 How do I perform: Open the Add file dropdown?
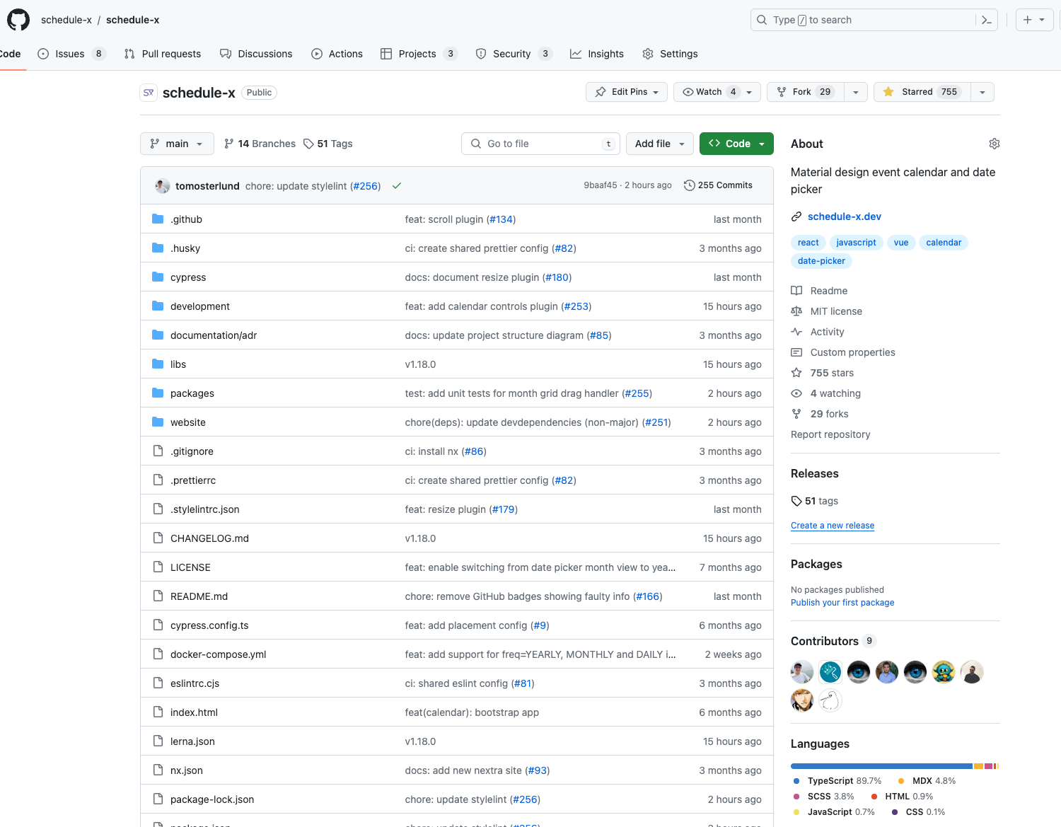(659, 144)
